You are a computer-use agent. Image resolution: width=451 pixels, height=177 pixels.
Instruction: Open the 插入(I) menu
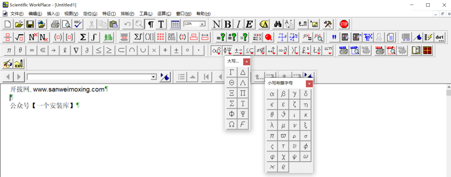coord(53,14)
